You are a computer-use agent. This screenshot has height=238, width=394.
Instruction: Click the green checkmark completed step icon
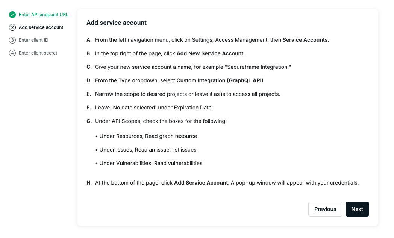point(12,15)
